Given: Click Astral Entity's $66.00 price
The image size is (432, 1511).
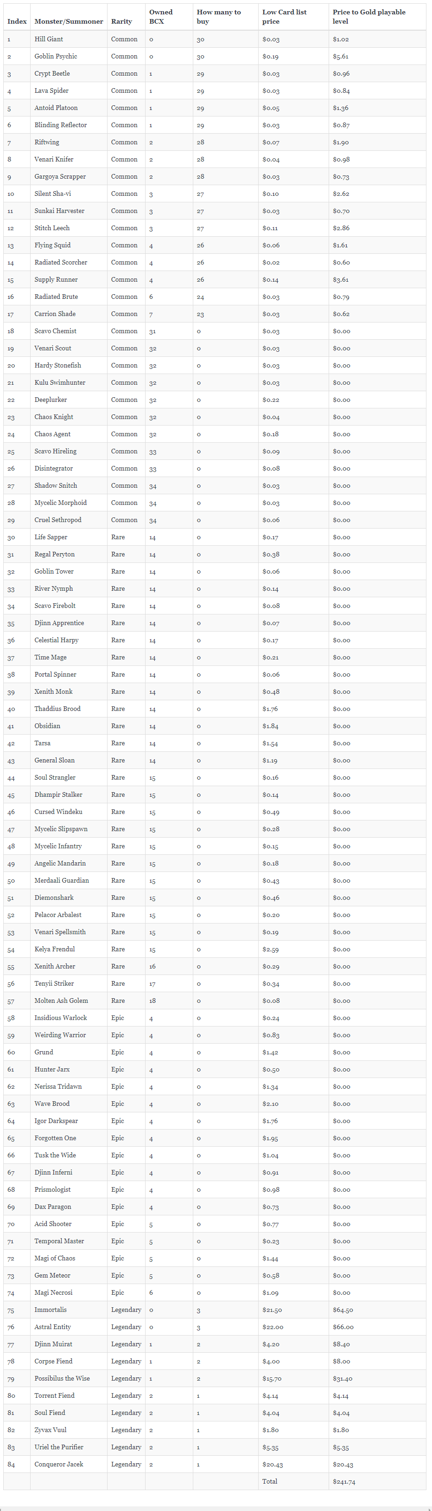Looking at the screenshot, I should pyautogui.click(x=343, y=1327).
